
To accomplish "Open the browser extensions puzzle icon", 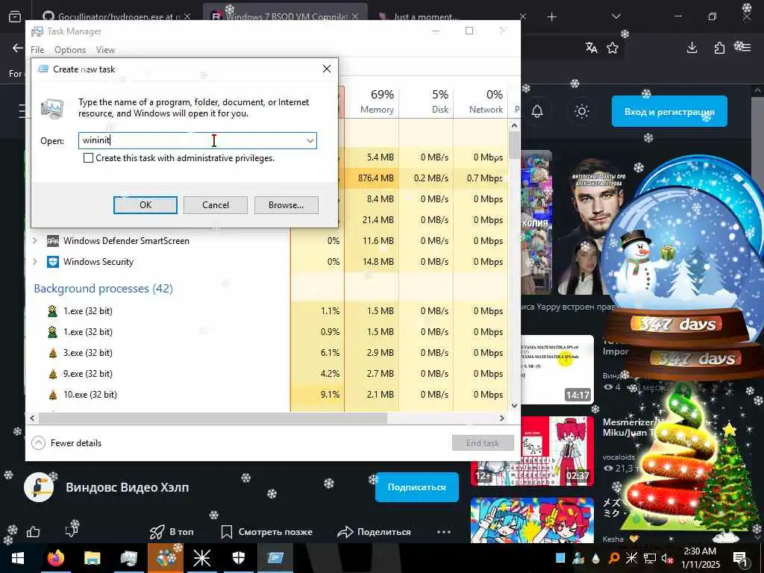I will click(x=718, y=47).
